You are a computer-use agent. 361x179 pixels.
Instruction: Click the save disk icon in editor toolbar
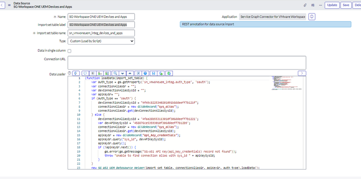(153, 73)
